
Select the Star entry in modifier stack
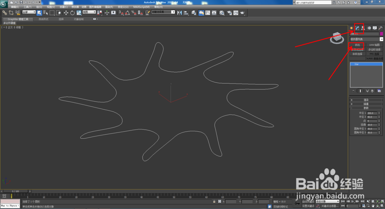click(366, 64)
